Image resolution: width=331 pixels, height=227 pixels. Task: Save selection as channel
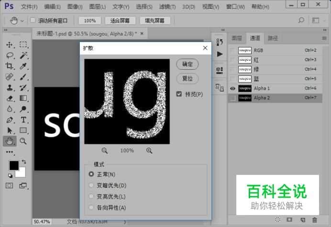pos(289,220)
